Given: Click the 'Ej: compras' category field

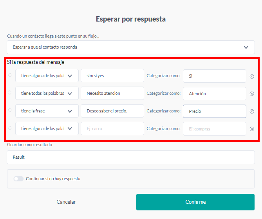Looking at the screenshot, I should [x=214, y=129].
